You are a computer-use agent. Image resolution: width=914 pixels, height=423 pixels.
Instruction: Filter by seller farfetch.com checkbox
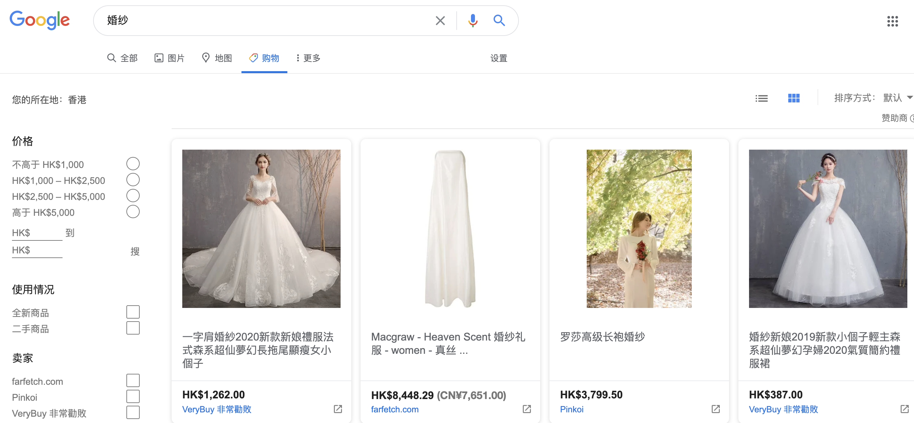[133, 380]
